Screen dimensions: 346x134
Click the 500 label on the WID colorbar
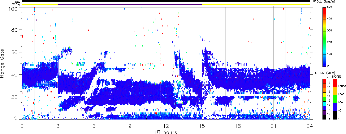pos(330,7)
